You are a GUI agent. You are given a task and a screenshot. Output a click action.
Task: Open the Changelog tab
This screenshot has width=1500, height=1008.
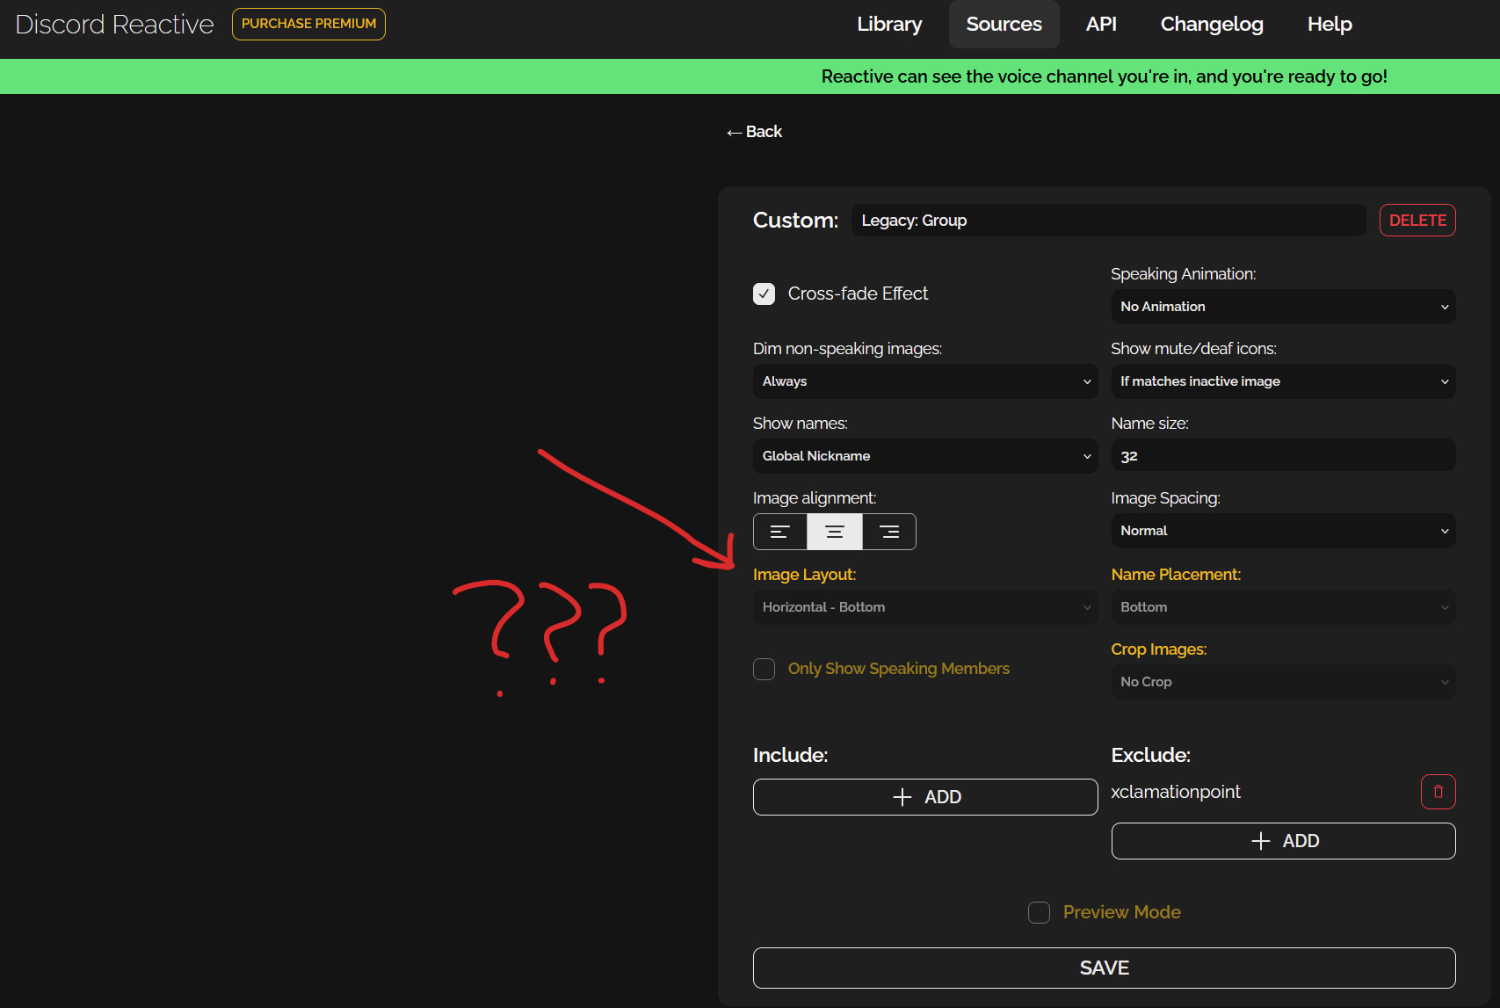point(1211,24)
